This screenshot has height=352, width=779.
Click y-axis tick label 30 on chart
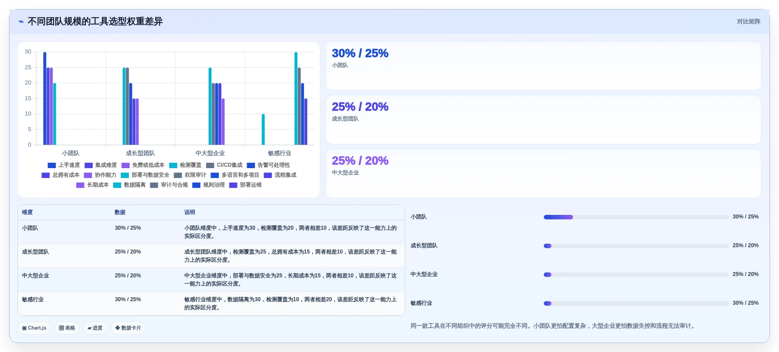tap(28, 52)
